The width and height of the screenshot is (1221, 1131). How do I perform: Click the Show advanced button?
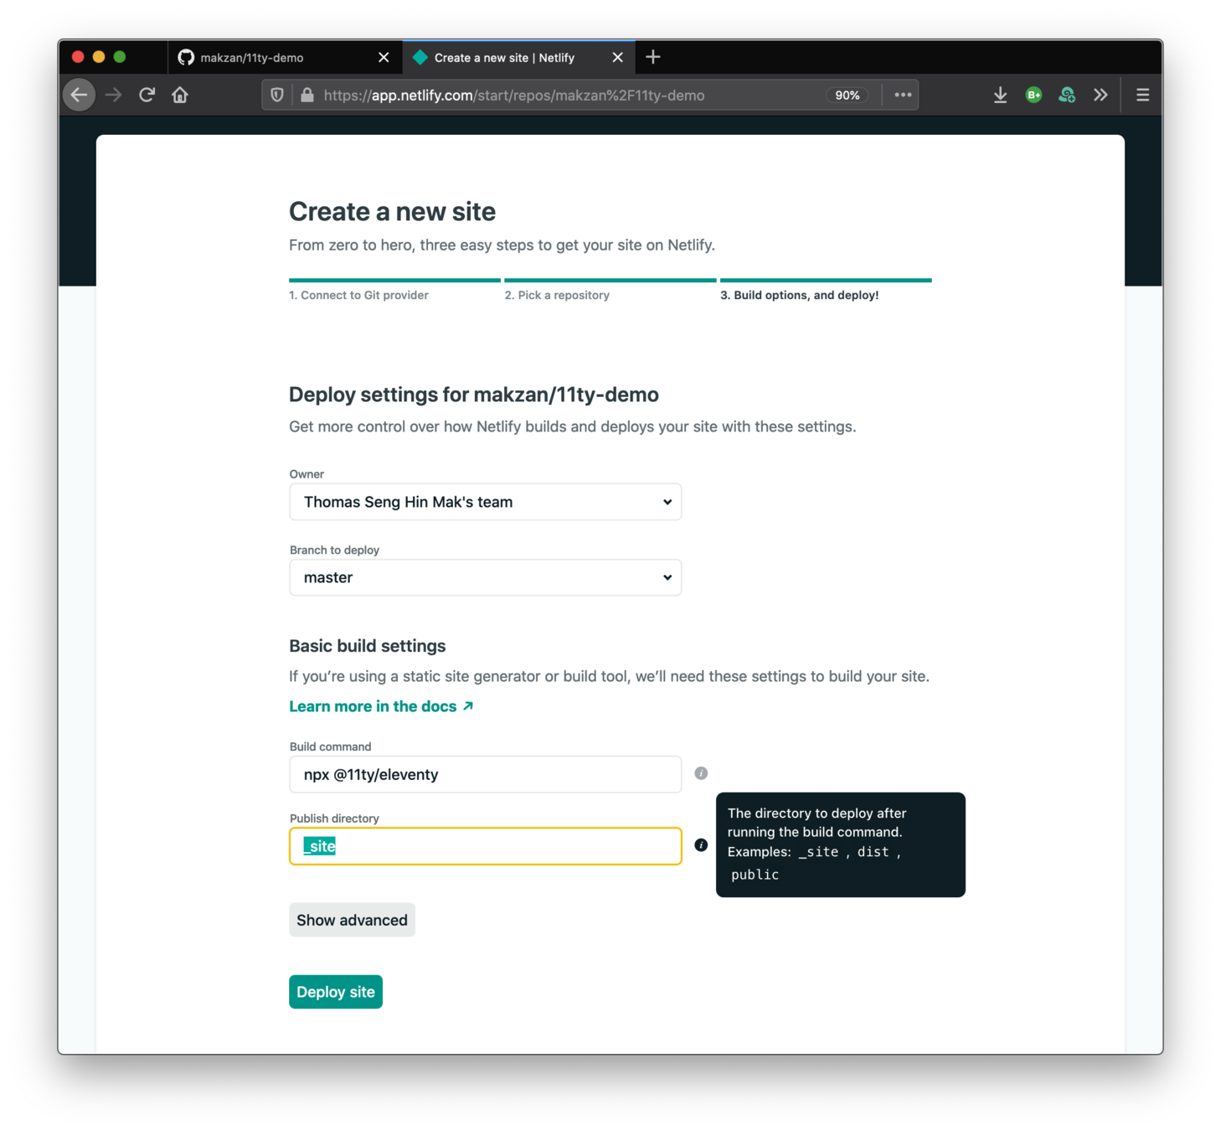pos(352,920)
